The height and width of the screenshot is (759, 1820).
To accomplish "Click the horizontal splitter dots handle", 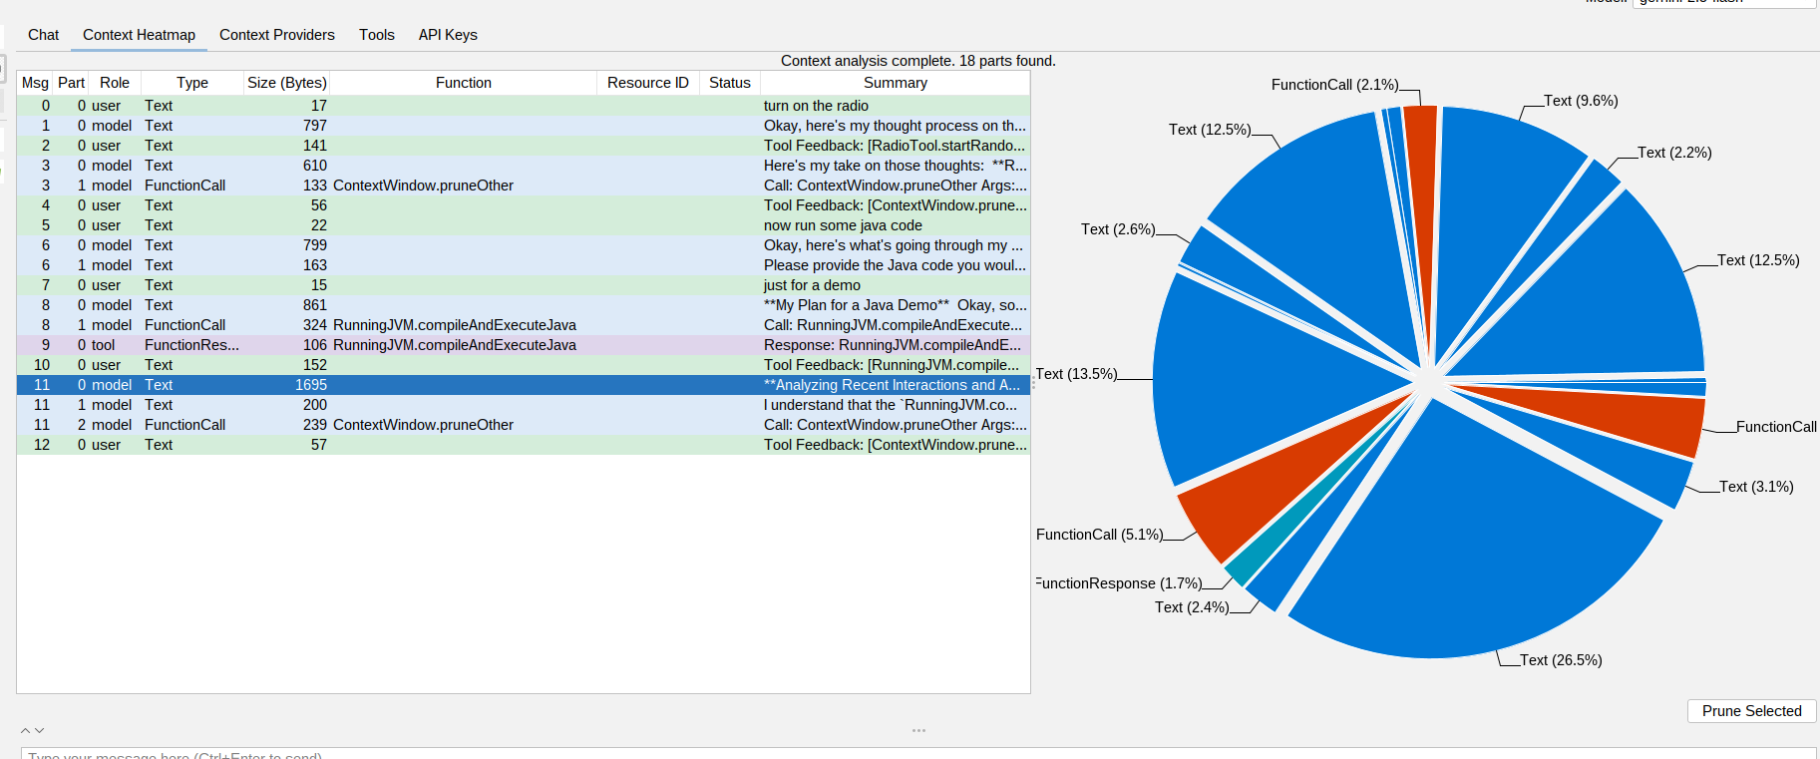I will (x=918, y=731).
